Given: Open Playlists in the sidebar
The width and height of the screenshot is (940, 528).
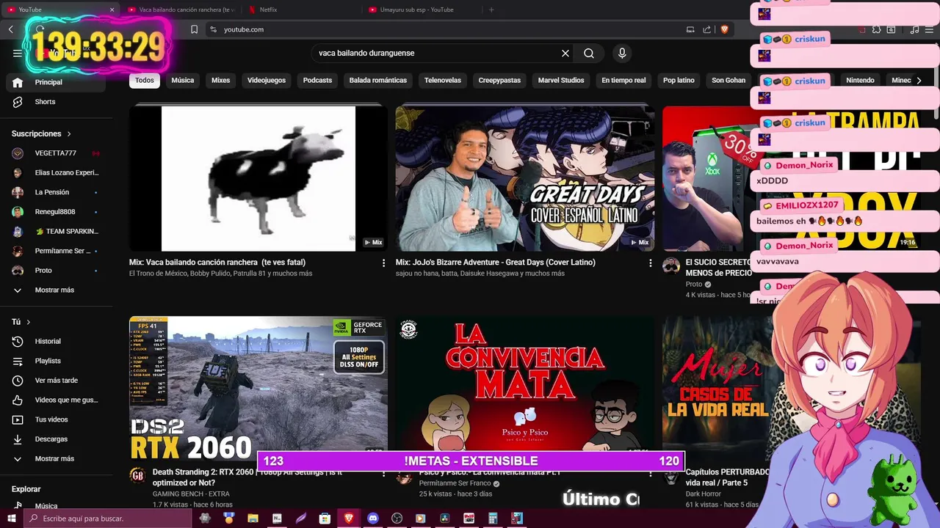Looking at the screenshot, I should coord(56,361).
